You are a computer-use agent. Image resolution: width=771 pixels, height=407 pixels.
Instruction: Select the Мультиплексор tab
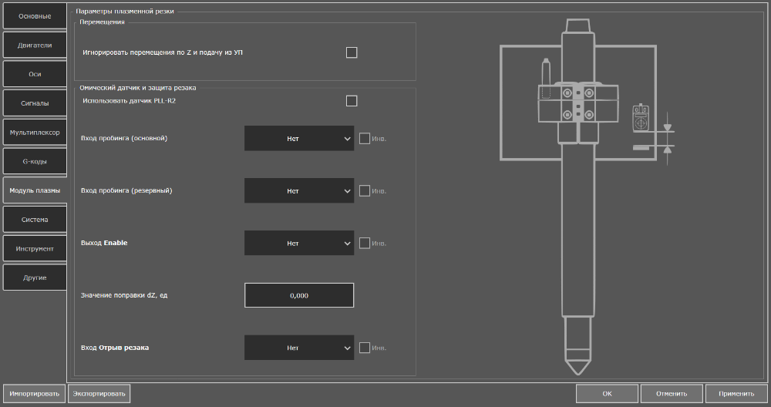(x=34, y=133)
